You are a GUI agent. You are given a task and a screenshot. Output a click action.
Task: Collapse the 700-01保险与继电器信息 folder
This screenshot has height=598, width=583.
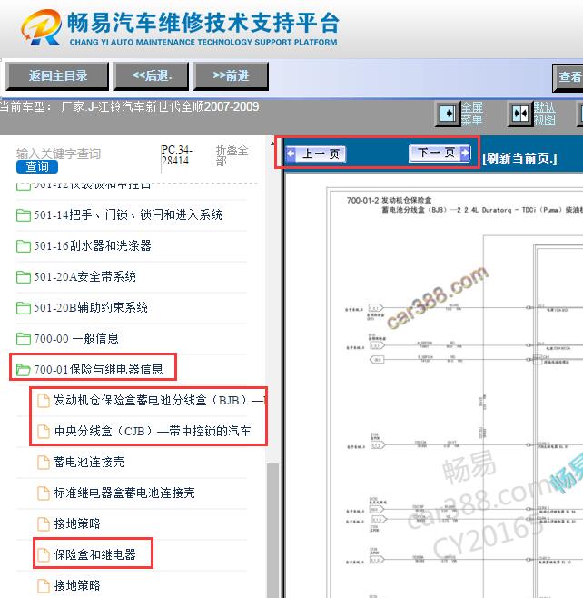point(98,370)
